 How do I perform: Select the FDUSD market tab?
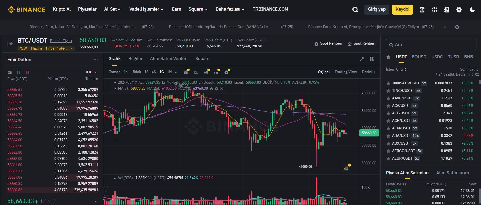pyautogui.click(x=419, y=57)
